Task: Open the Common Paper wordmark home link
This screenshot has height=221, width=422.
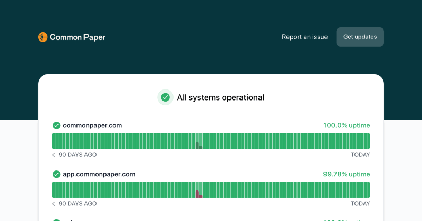Action: click(x=78, y=37)
